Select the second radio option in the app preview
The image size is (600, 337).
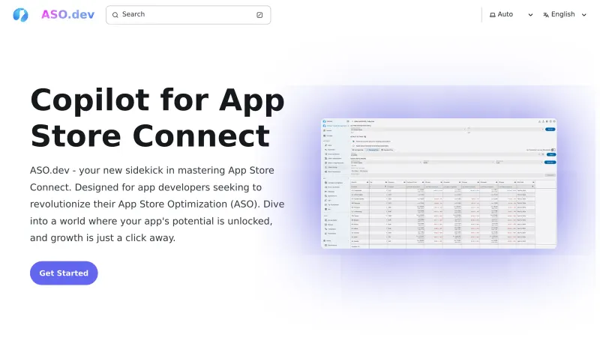(353, 145)
